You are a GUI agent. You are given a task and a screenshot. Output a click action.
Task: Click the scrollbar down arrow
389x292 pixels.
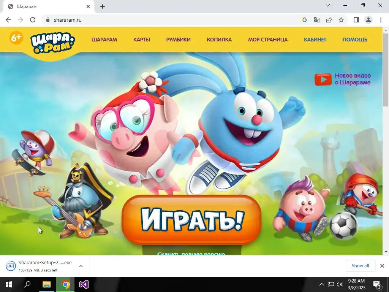click(x=386, y=252)
